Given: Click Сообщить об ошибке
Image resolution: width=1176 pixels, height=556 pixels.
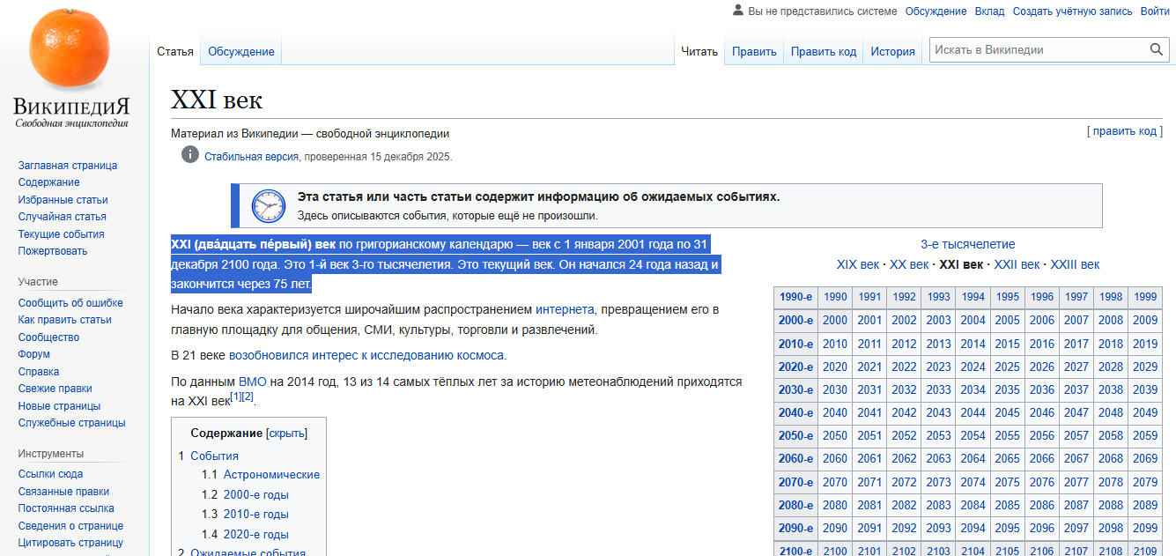Looking at the screenshot, I should 70,303.
